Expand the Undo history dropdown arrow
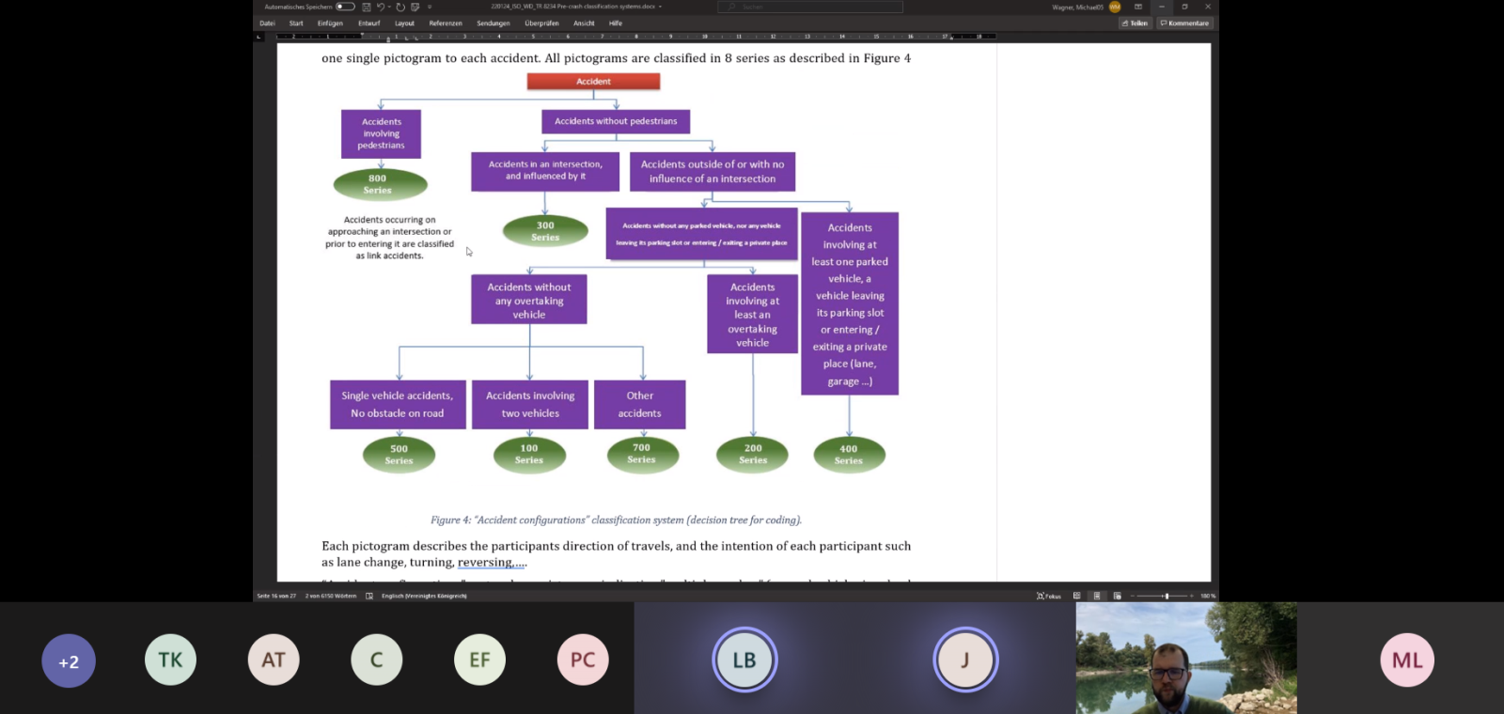 [x=389, y=7]
